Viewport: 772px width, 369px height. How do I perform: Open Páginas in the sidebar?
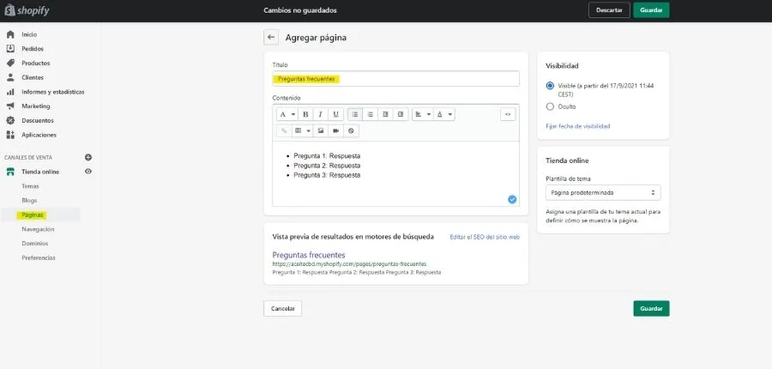pos(31,215)
